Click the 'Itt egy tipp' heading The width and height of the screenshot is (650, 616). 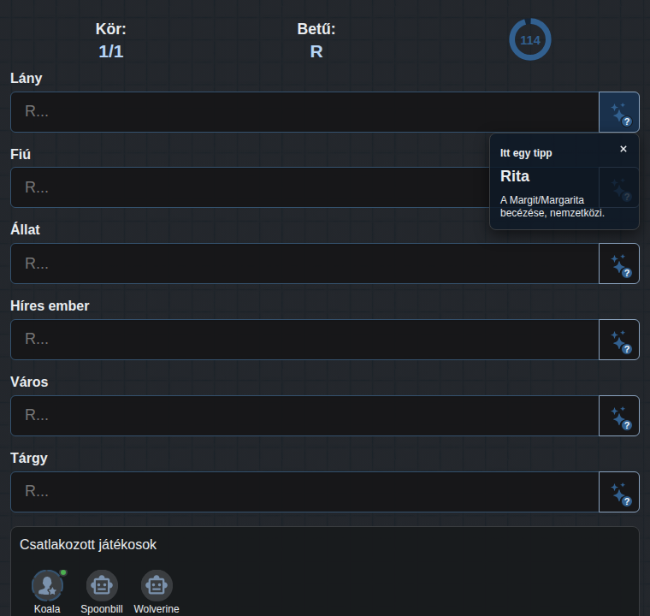point(526,153)
